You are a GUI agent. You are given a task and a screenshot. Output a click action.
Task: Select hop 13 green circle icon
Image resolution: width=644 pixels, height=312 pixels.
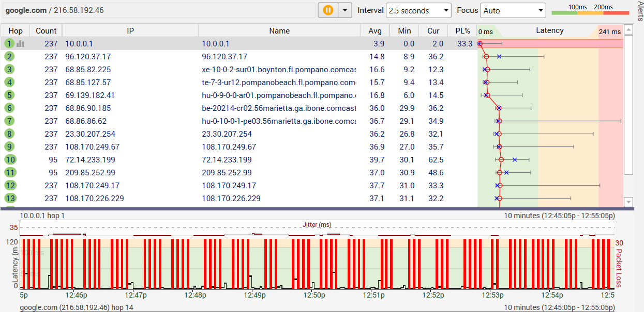(x=10, y=199)
